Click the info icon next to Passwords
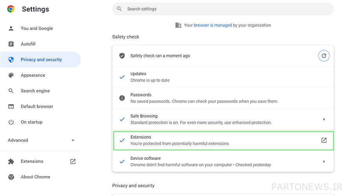 click(x=122, y=98)
